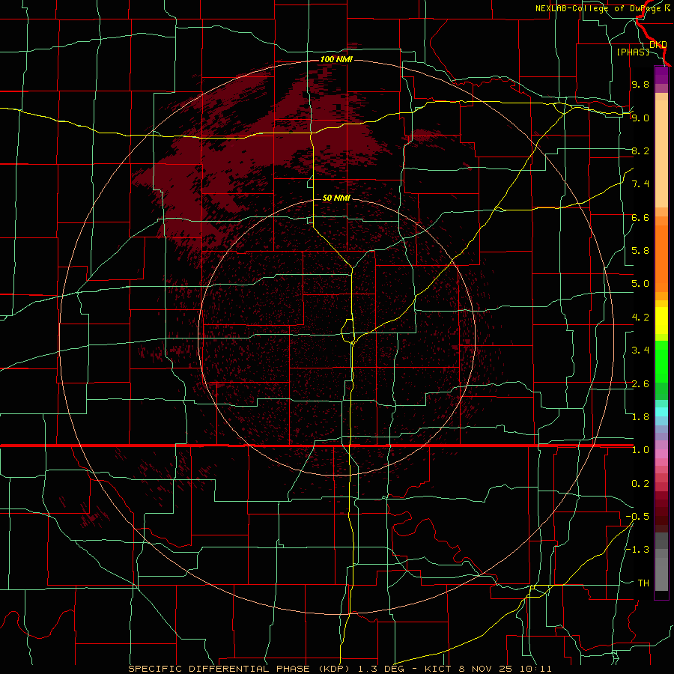This screenshot has width=674, height=674.
Task: Pick the purple swatch at legend top
Action: pos(661,75)
